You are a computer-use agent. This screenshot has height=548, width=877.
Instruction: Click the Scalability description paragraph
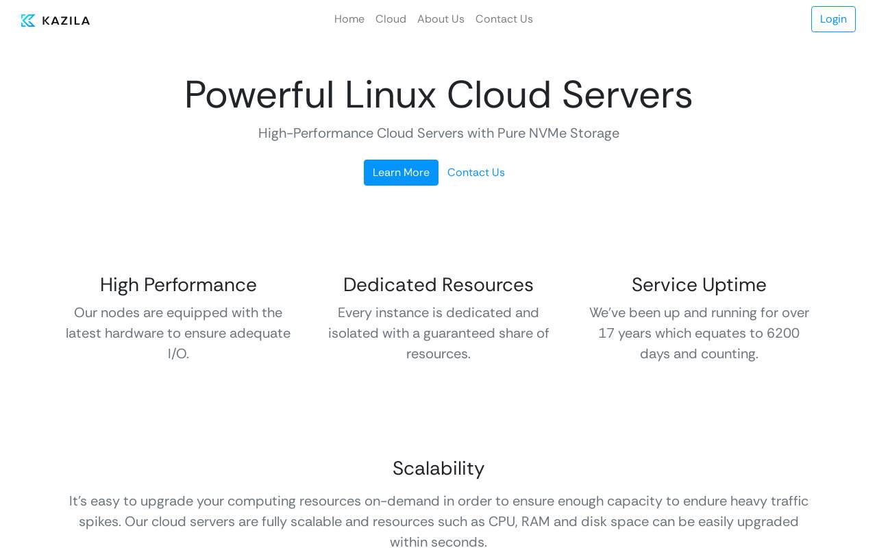[438, 521]
